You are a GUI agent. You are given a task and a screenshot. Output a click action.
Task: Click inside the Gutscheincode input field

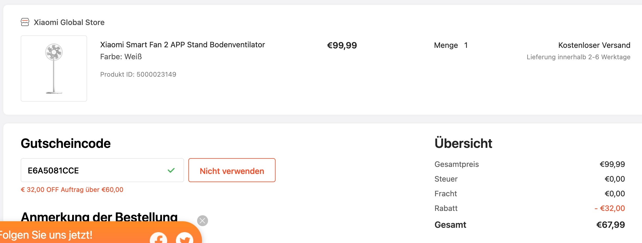93,170
